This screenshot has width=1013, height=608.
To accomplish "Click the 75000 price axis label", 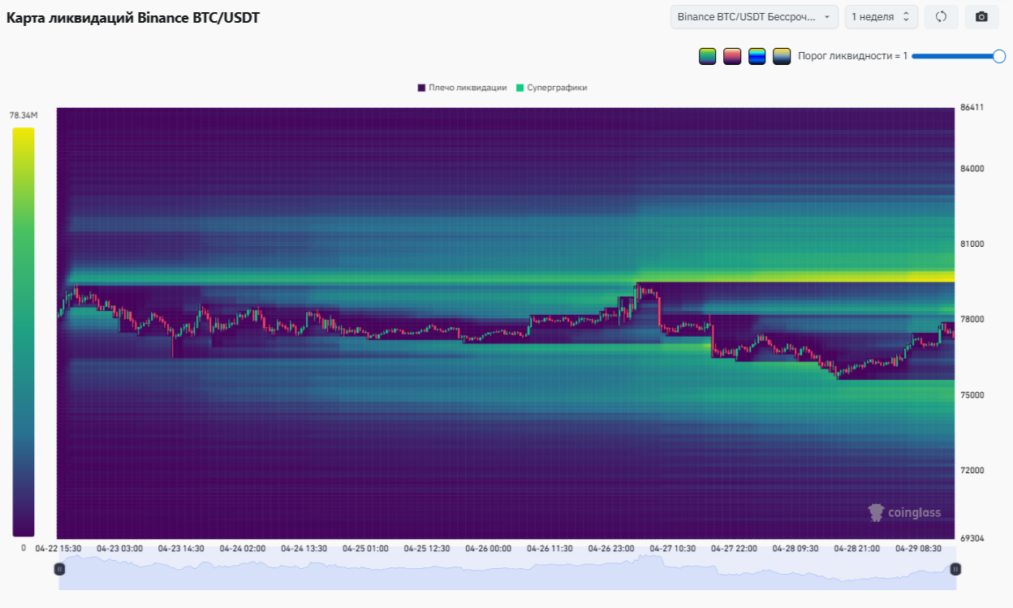I will [972, 395].
